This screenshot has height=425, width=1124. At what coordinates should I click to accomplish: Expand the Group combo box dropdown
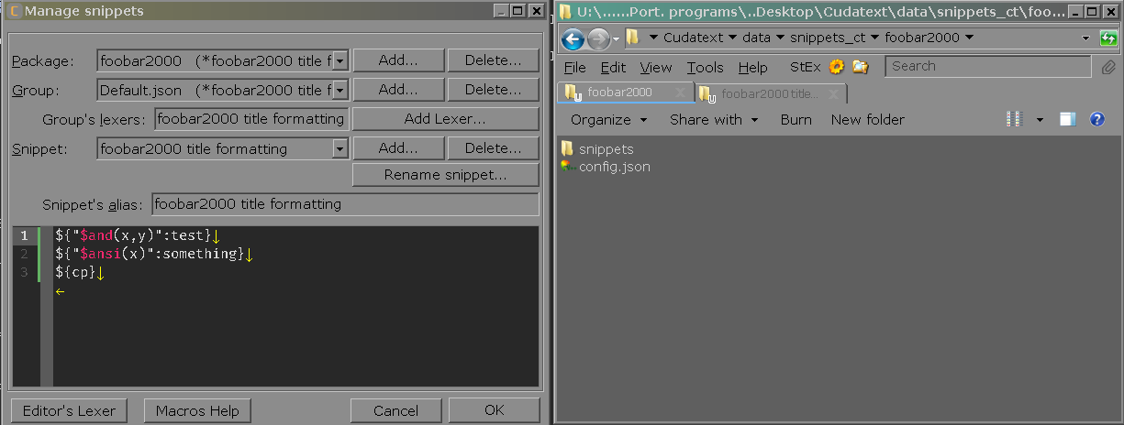click(340, 90)
